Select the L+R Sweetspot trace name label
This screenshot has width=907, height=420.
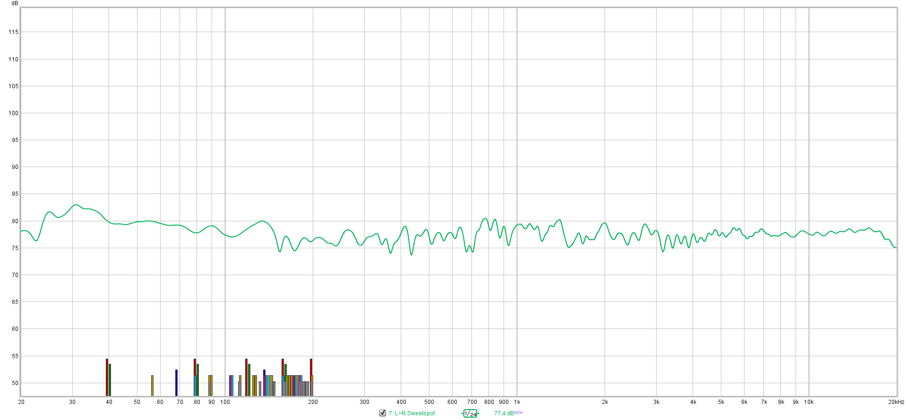pos(411,413)
